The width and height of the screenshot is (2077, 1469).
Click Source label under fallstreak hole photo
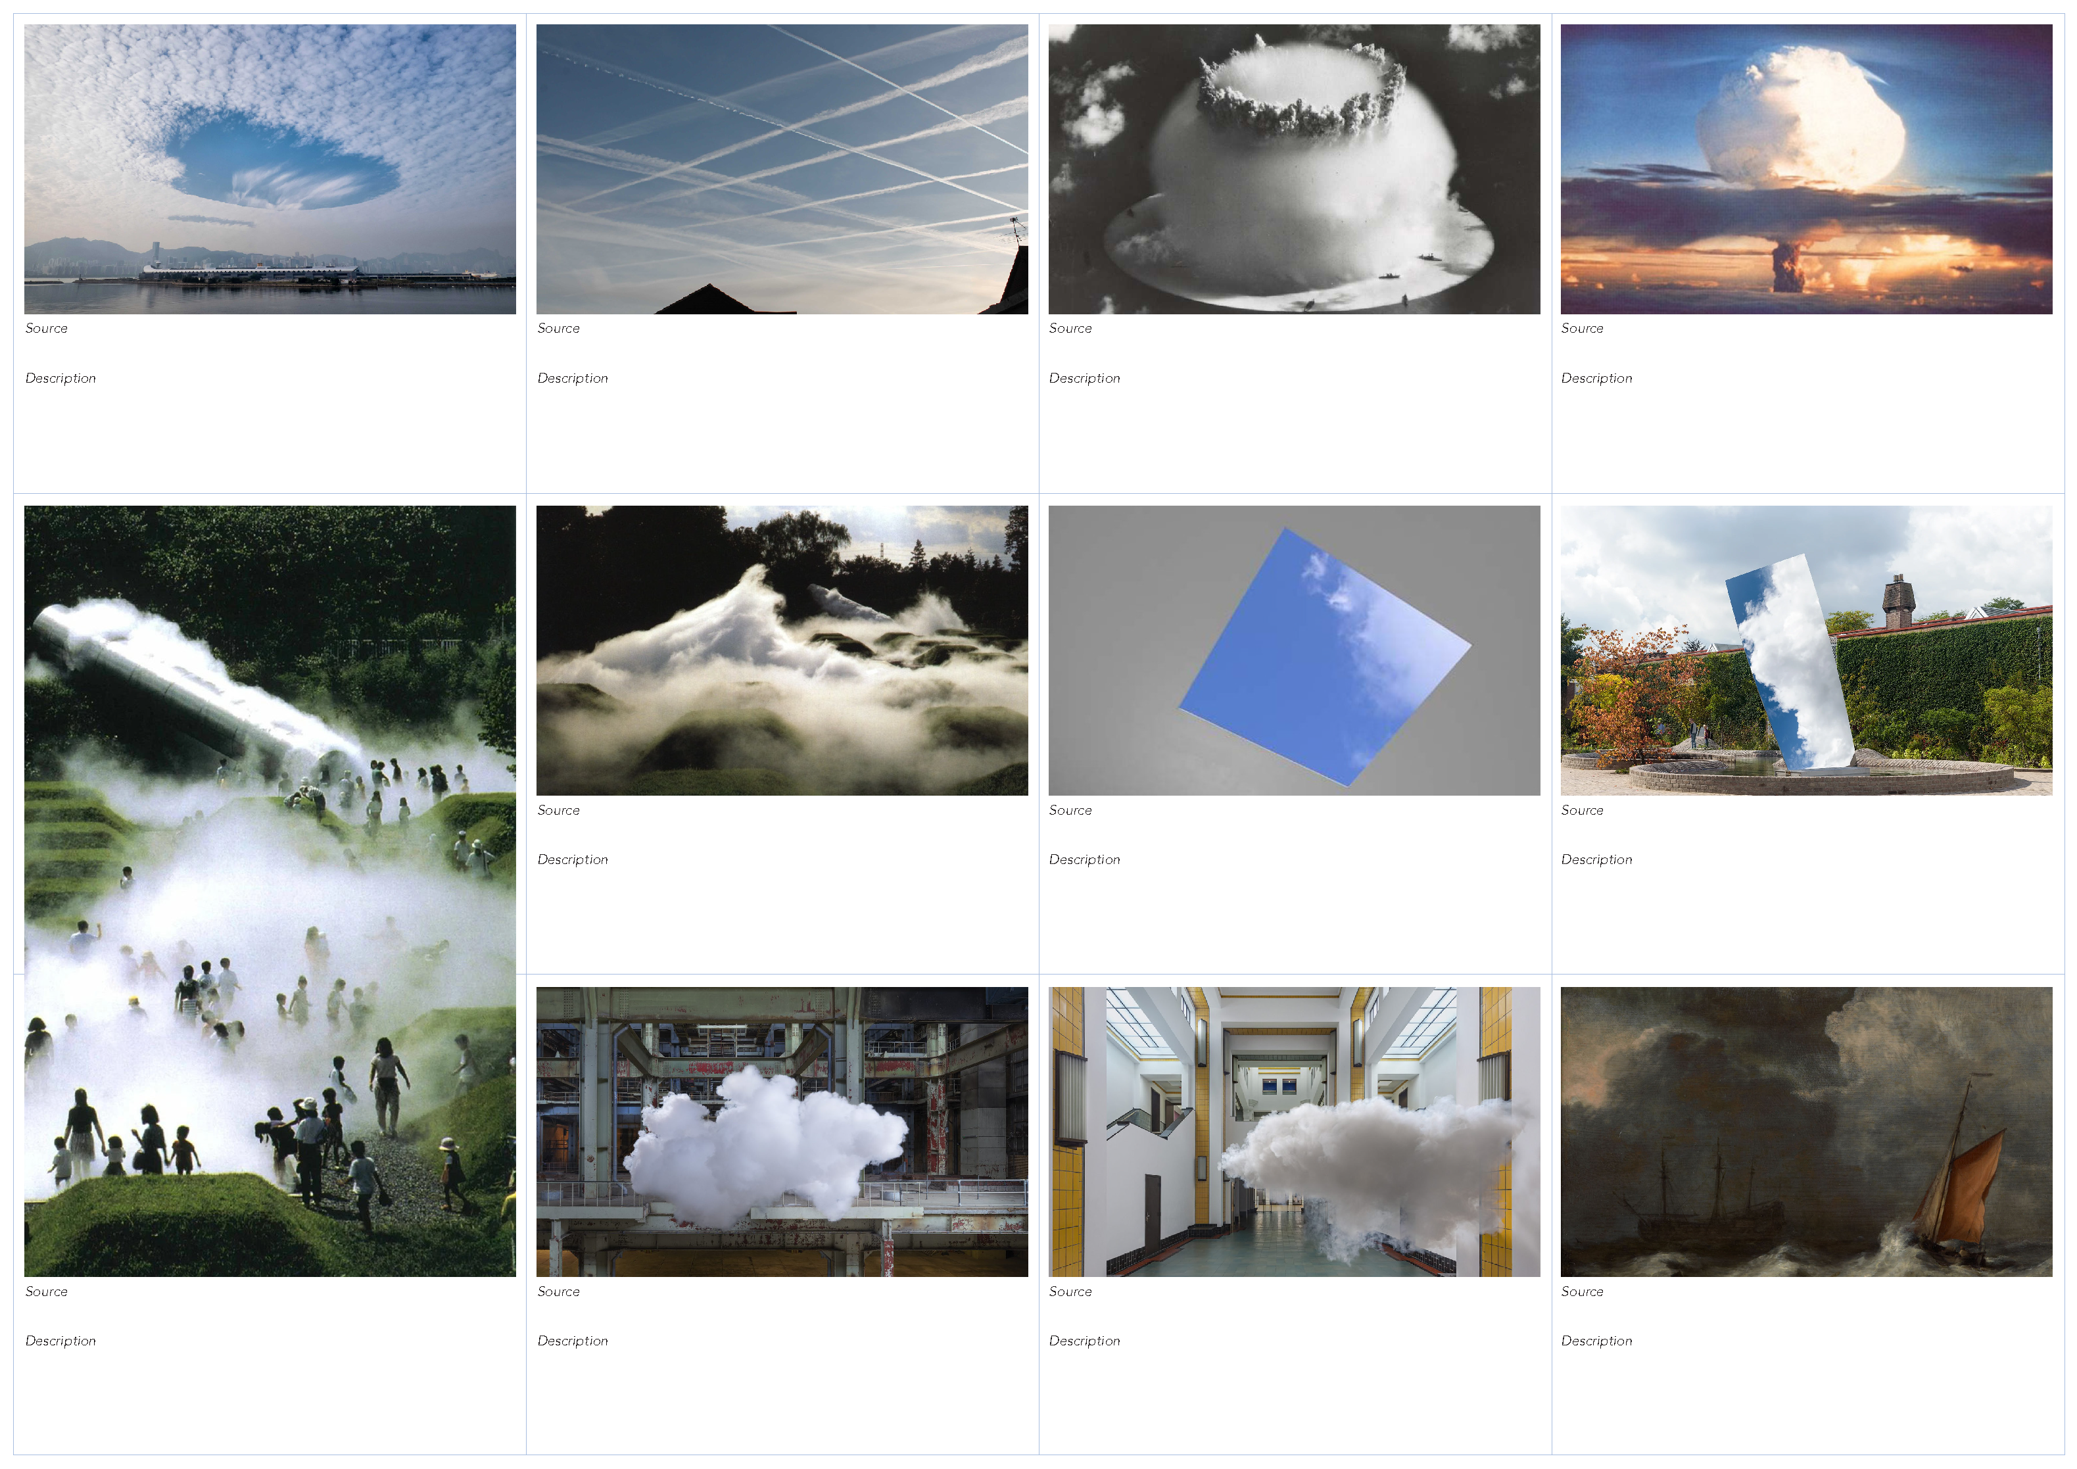click(x=46, y=328)
